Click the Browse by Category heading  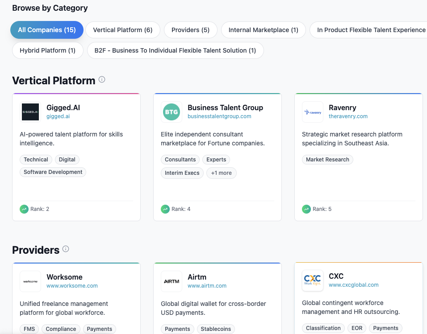[50, 8]
